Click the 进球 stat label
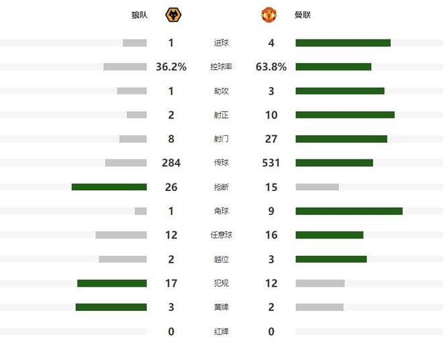Screen dimensions: 443x345 click(222, 43)
